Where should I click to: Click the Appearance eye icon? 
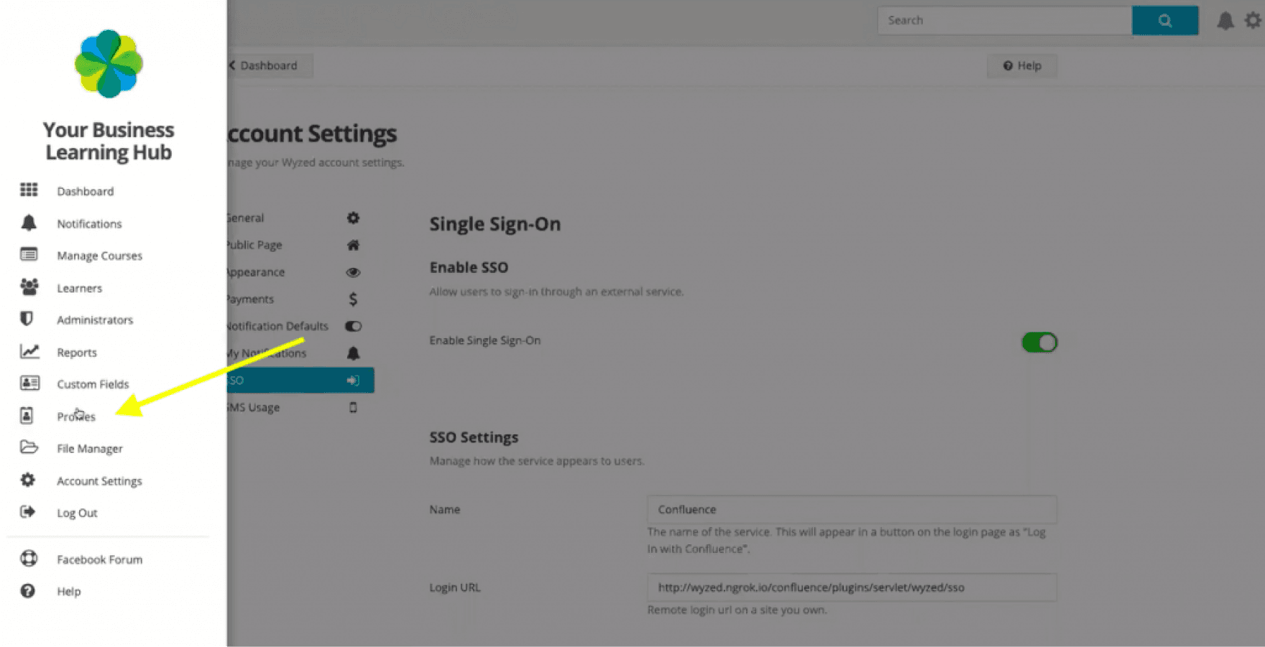(353, 272)
